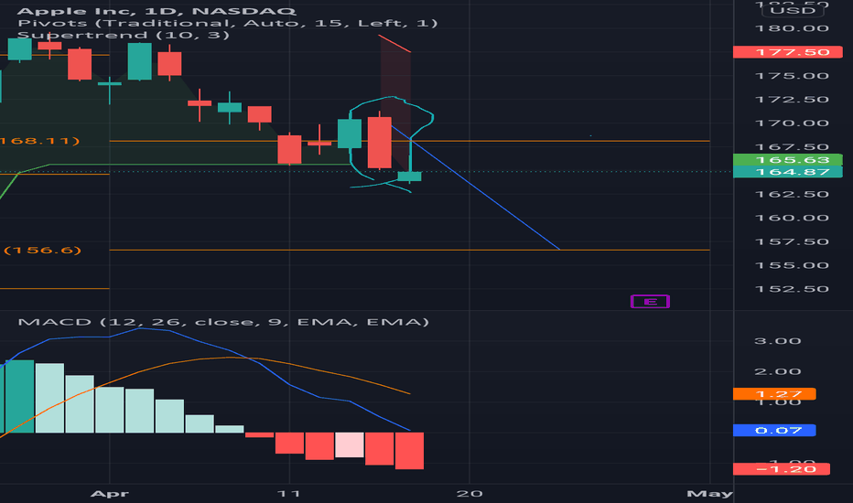Click the USD currency label
The image size is (853, 503).
pyautogui.click(x=792, y=11)
